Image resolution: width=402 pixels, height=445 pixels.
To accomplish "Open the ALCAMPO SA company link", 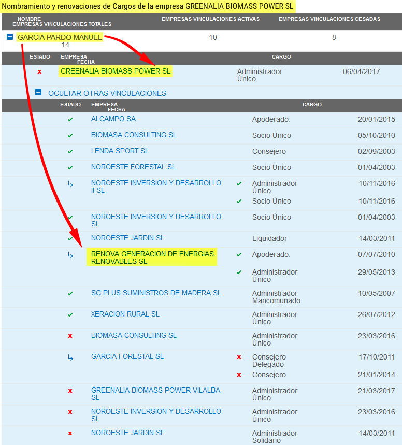I will coord(113,119).
